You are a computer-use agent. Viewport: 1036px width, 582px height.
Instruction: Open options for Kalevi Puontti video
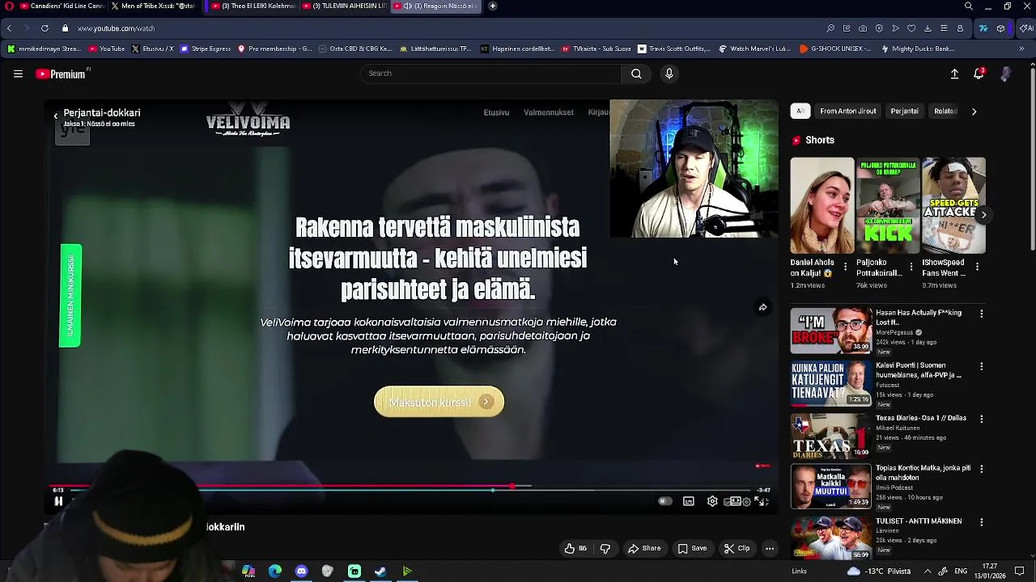982,366
